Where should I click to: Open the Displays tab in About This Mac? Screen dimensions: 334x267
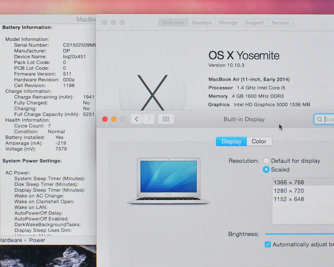pos(201,23)
